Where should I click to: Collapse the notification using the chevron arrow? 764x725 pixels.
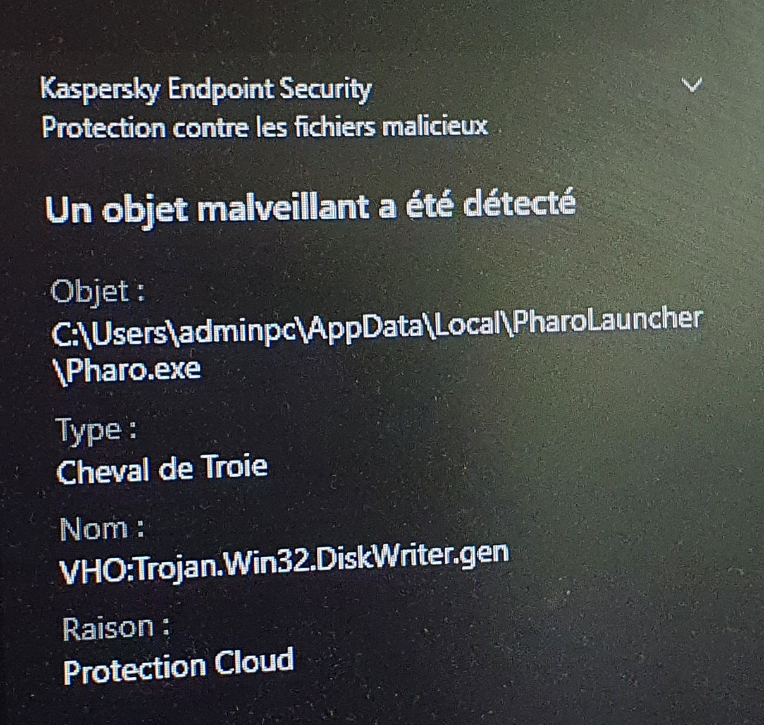(x=693, y=85)
